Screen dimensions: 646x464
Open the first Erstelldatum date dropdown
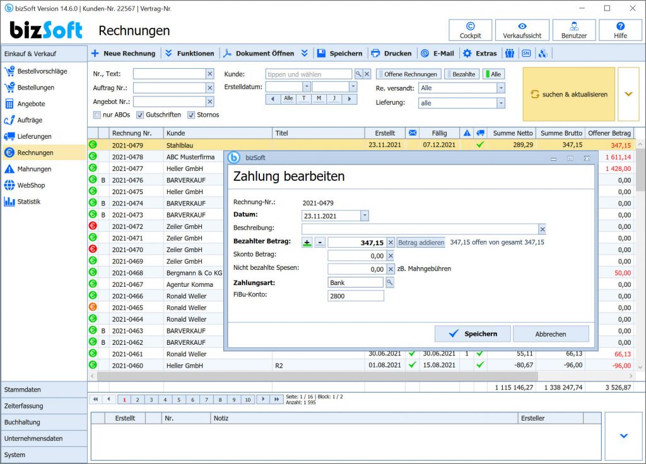pos(307,87)
